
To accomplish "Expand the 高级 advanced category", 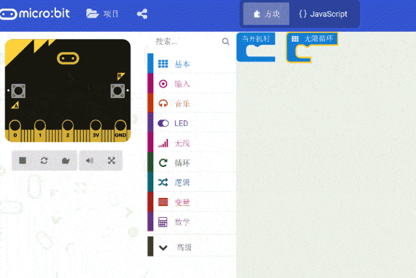I will tap(184, 247).
